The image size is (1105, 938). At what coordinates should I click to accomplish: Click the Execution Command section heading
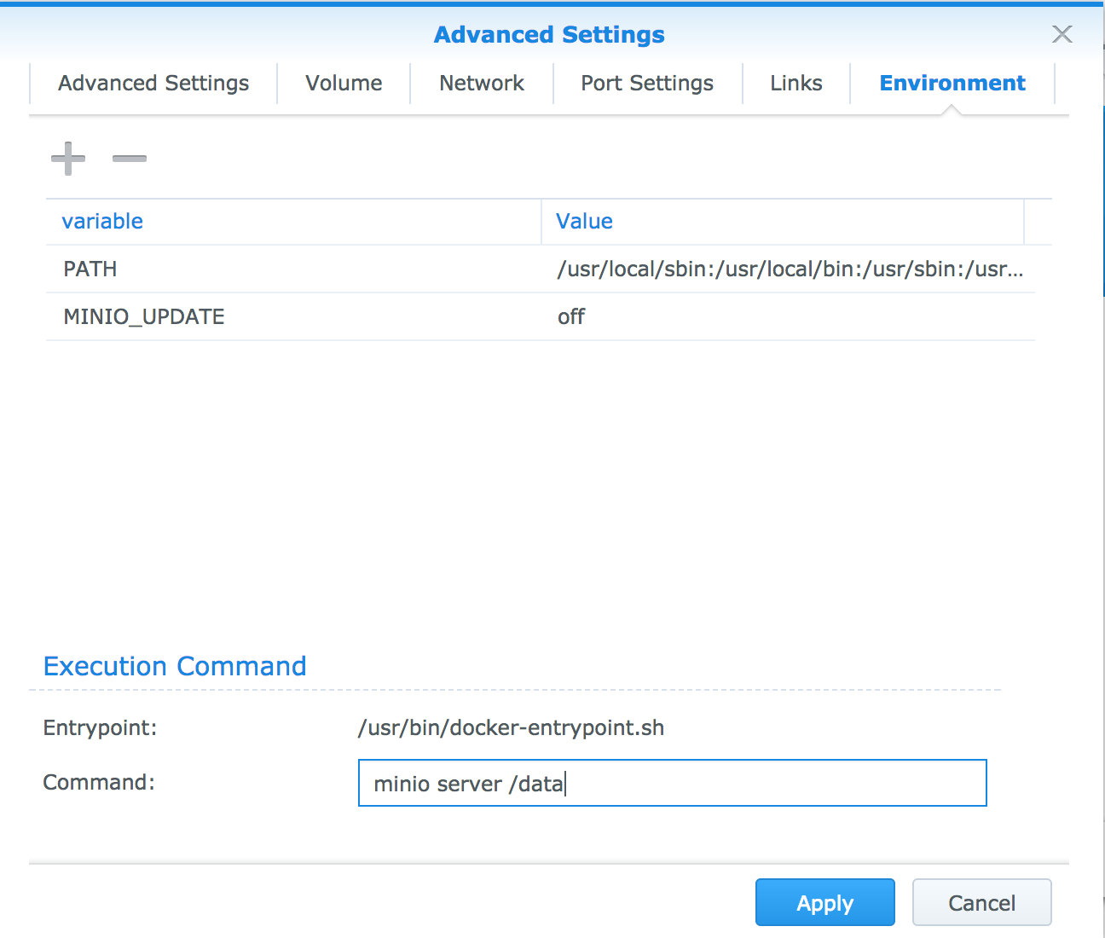[x=175, y=666]
